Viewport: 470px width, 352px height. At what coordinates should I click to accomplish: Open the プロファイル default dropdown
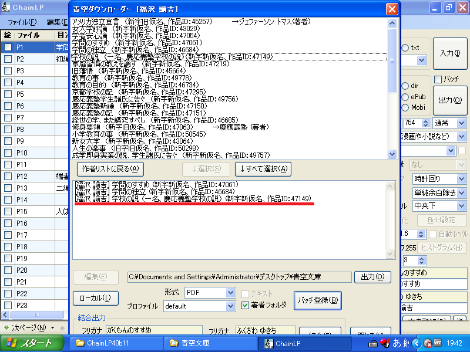230,306
